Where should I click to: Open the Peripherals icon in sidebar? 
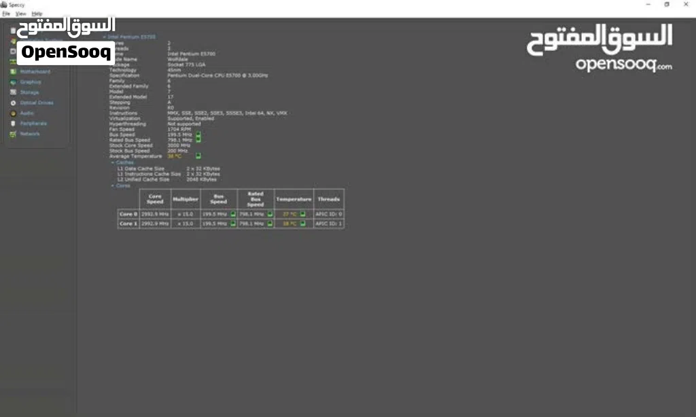[x=13, y=124]
